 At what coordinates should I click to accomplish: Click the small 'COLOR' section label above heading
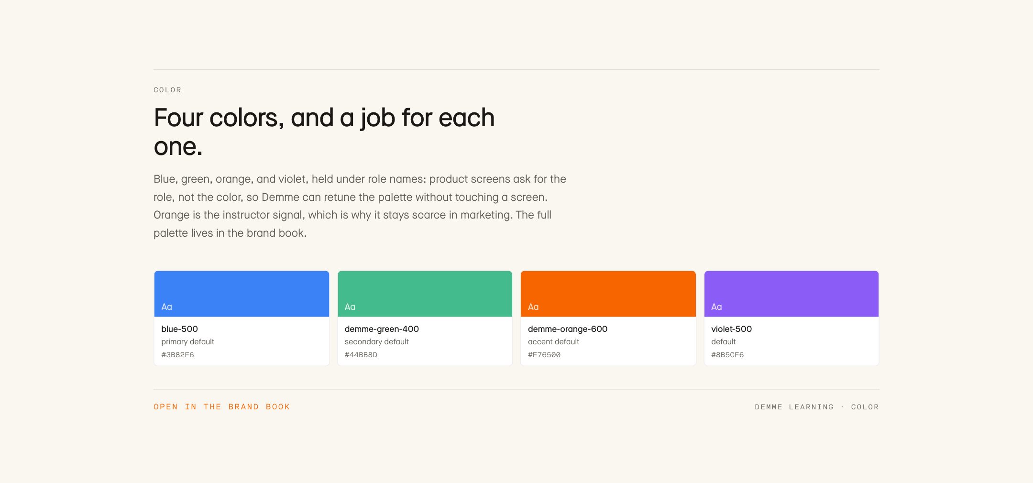pyautogui.click(x=167, y=90)
